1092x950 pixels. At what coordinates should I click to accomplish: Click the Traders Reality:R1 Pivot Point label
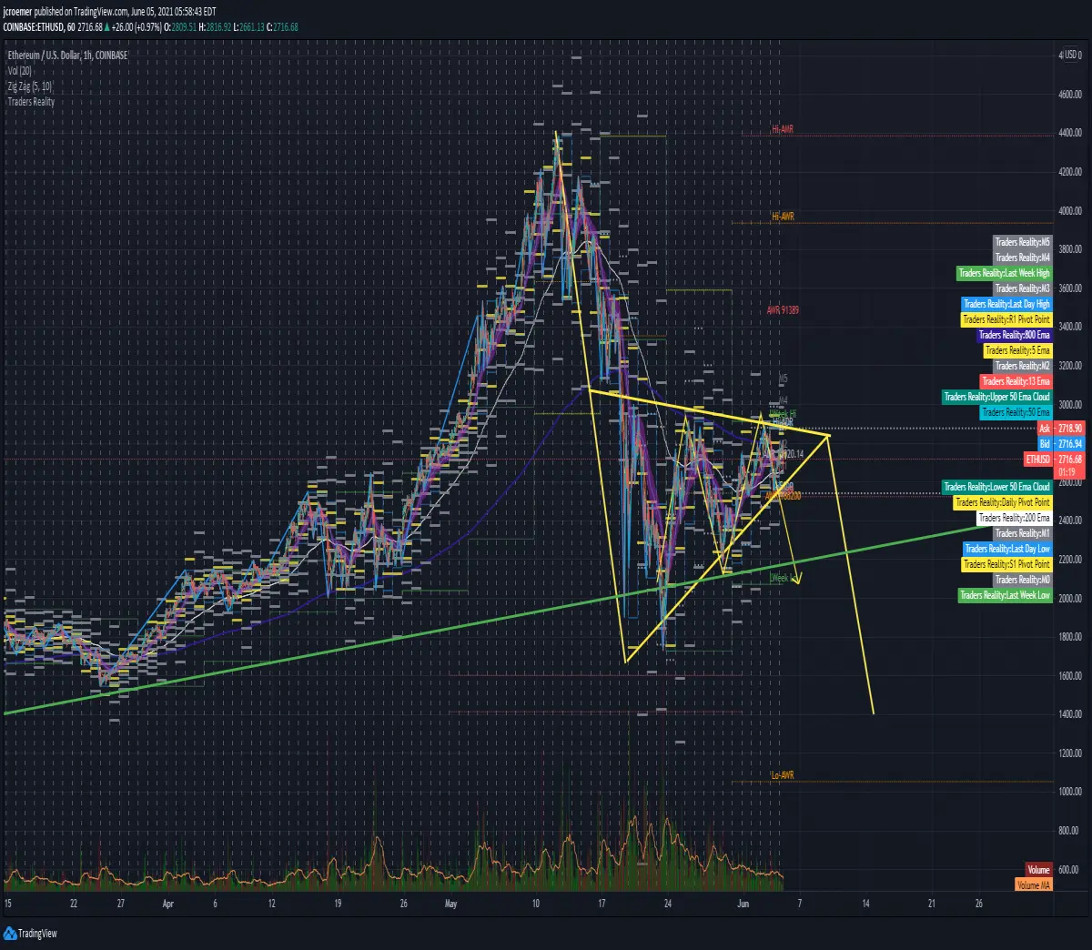coord(1006,319)
